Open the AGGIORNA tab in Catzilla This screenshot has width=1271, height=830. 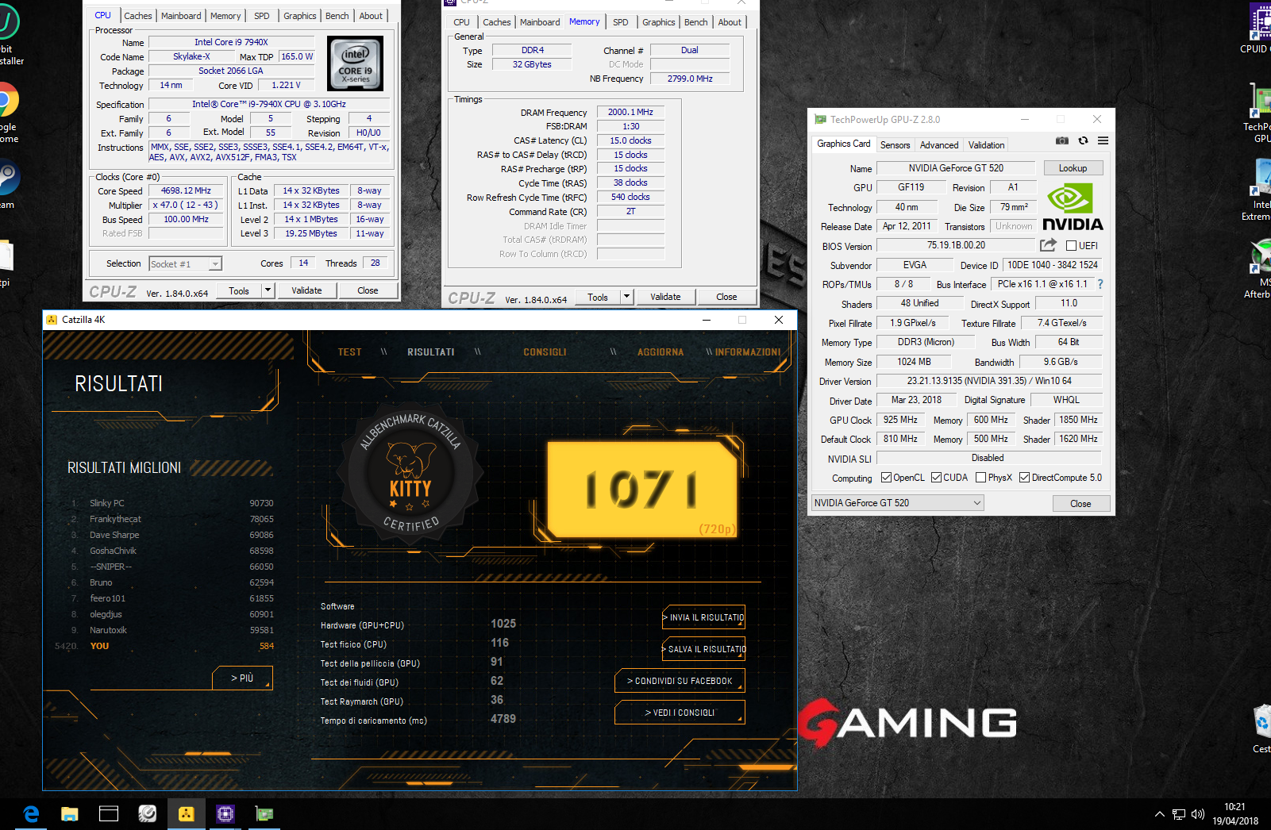(x=661, y=352)
